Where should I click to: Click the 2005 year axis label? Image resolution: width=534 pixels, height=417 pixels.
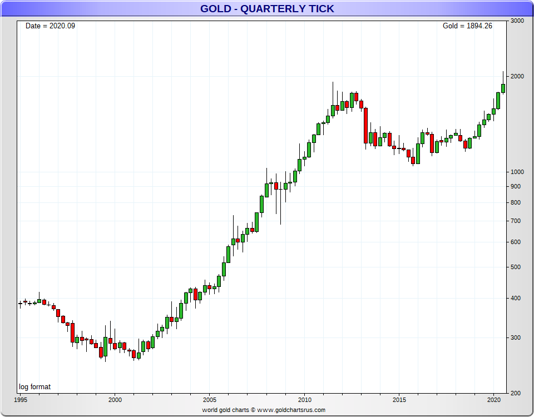210,400
